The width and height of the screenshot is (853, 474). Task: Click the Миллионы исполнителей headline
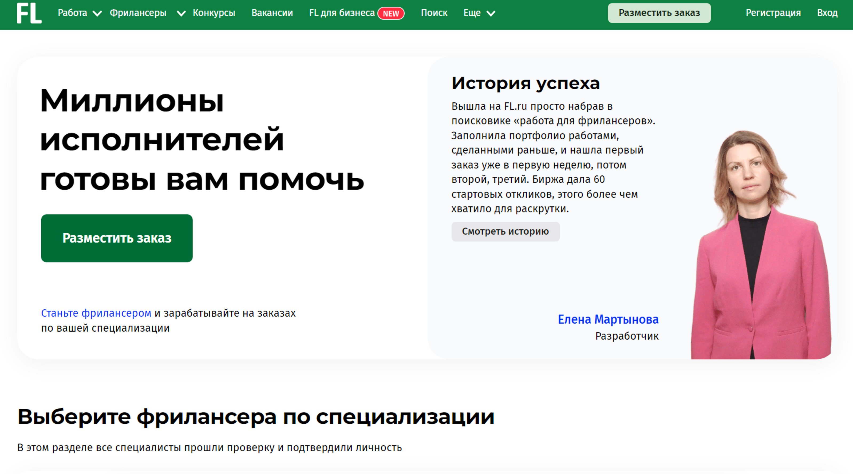[202, 140]
